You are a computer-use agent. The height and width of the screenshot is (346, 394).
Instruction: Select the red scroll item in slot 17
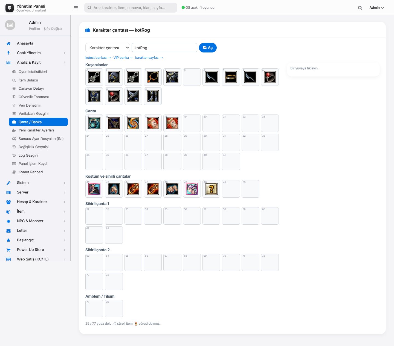pos(153,123)
